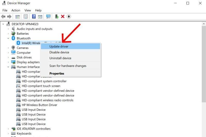206x137 pixels.
Task: Expand the Disk drives node arrow
Action: click(x=8, y=57)
